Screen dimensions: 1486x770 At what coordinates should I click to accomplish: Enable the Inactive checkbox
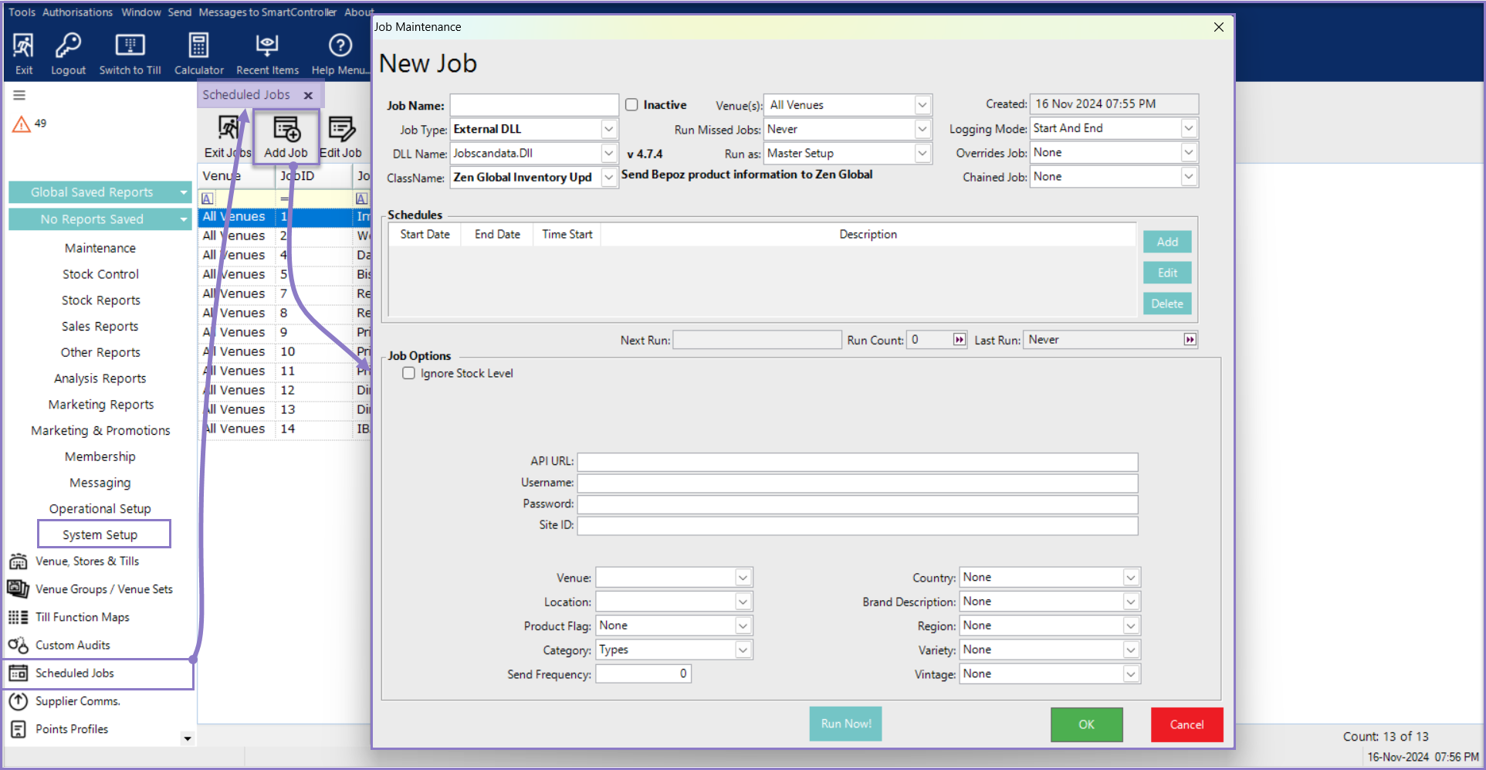[631, 105]
